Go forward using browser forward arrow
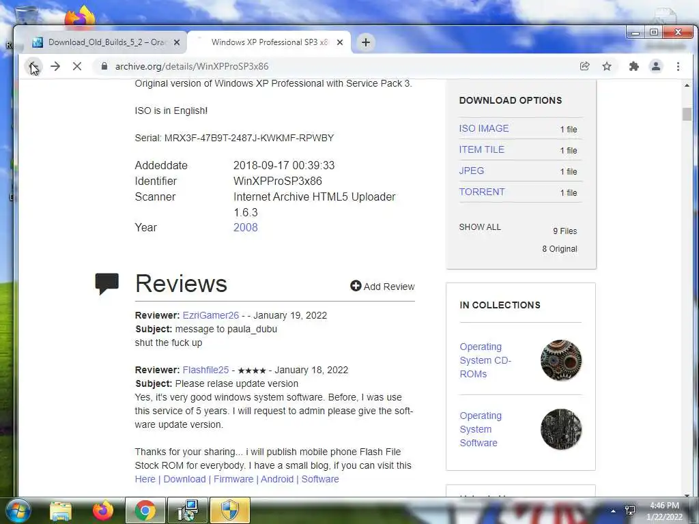Screen dimensions: 699x524 tap(55, 66)
